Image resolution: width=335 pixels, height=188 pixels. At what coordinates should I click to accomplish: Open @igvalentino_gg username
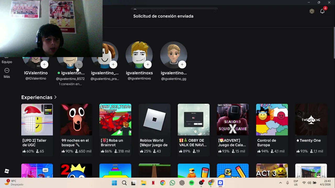point(174,79)
